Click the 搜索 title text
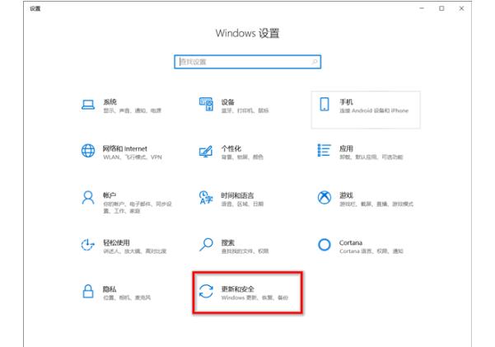This screenshot has width=495, height=347. tap(228, 242)
